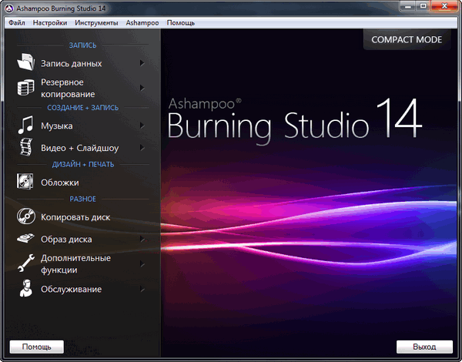462x362 pixels.
Task: Expand the Резервное копирование submenu arrow
Action: click(x=142, y=88)
